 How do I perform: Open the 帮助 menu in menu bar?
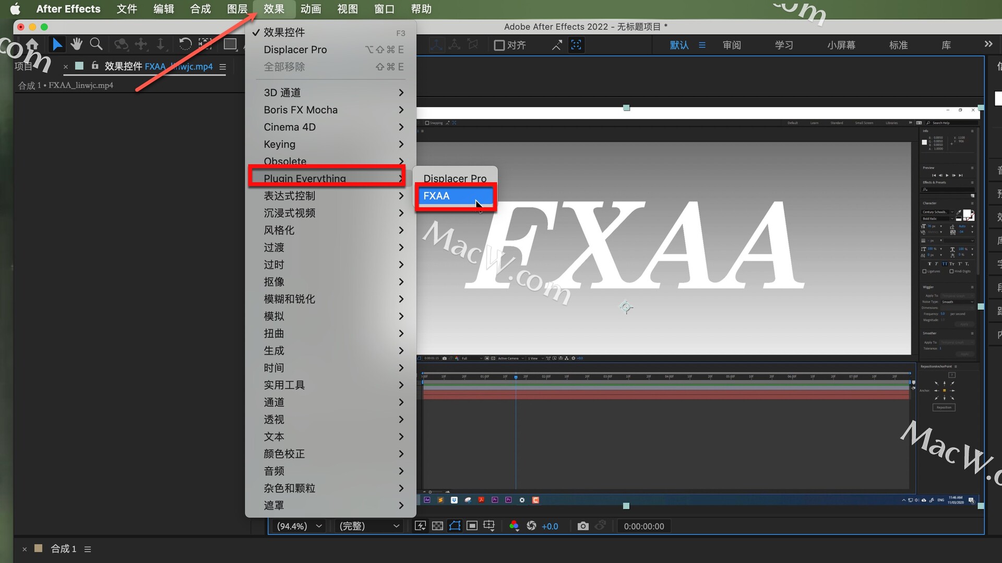tap(421, 9)
